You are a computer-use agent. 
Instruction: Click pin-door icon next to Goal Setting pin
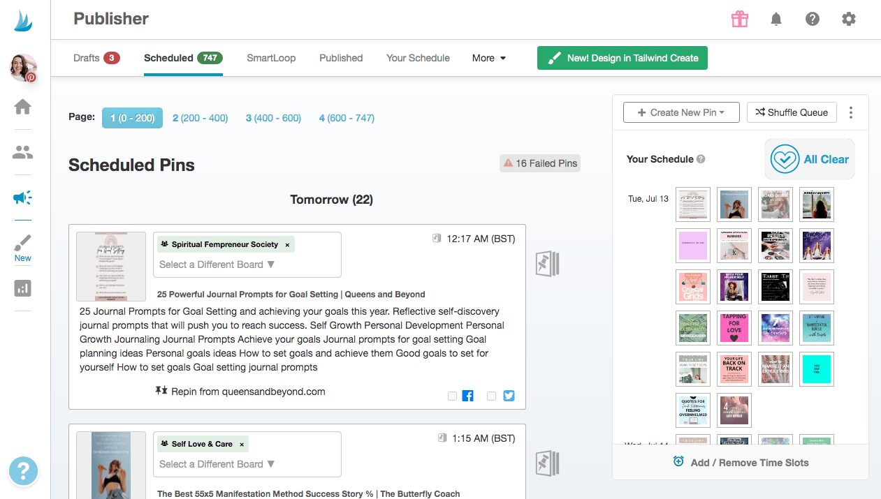pos(548,263)
